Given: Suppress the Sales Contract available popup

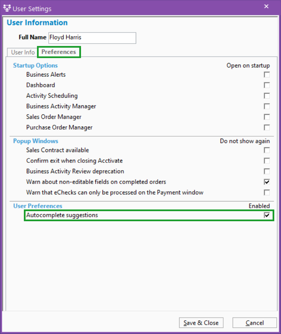Looking at the screenshot, I should pos(267,150).
